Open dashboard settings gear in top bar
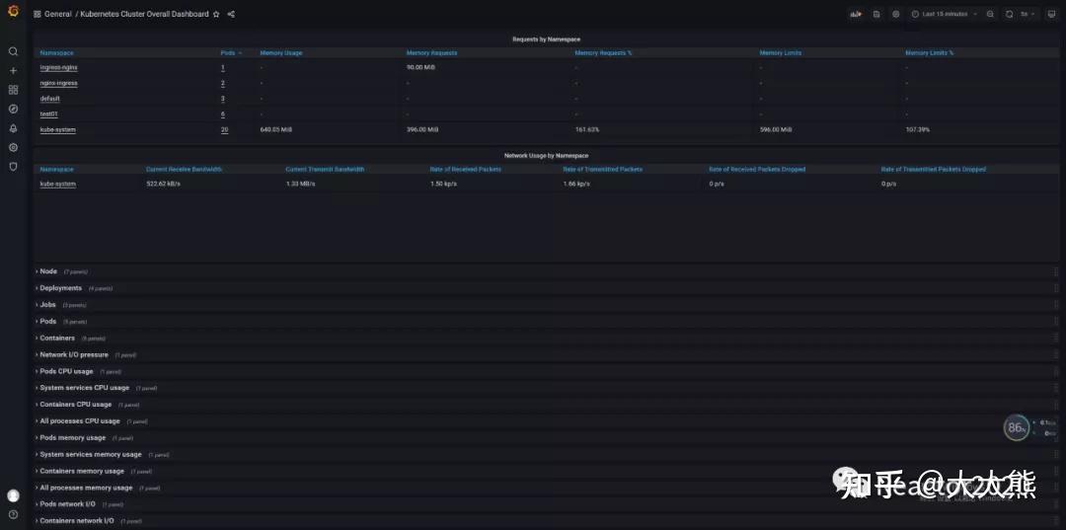 pos(895,14)
